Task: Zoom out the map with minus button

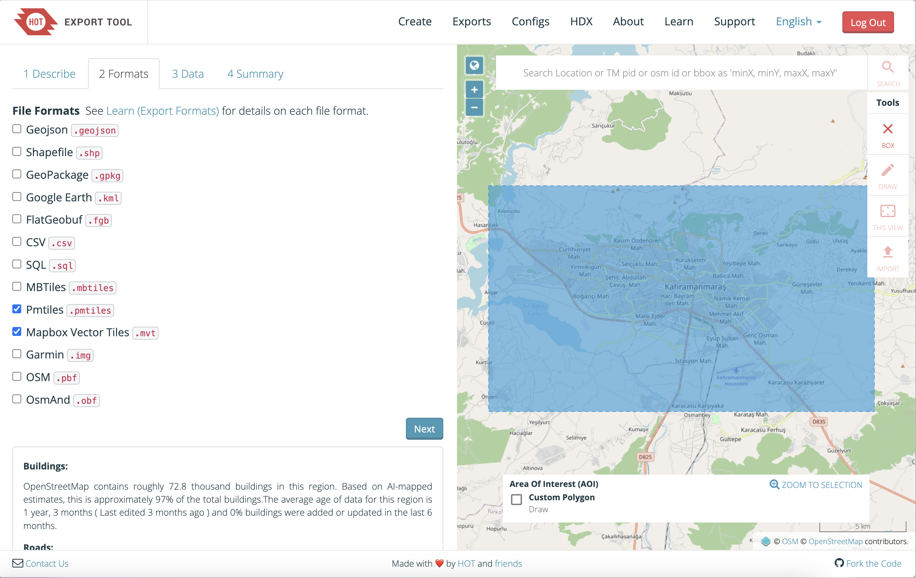Action: click(x=474, y=107)
